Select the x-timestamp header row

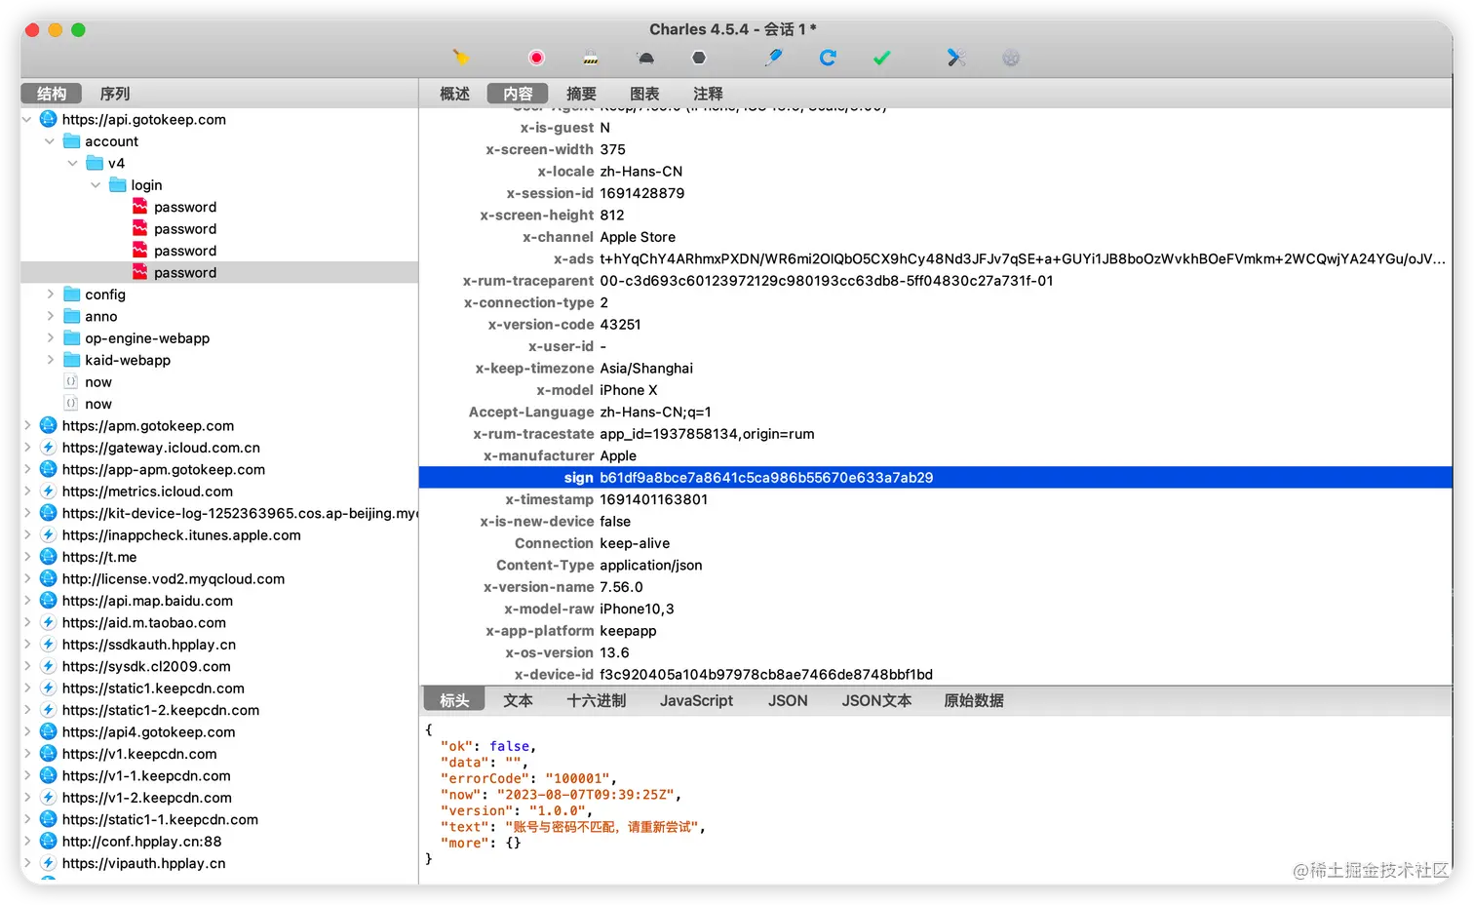pos(936,499)
